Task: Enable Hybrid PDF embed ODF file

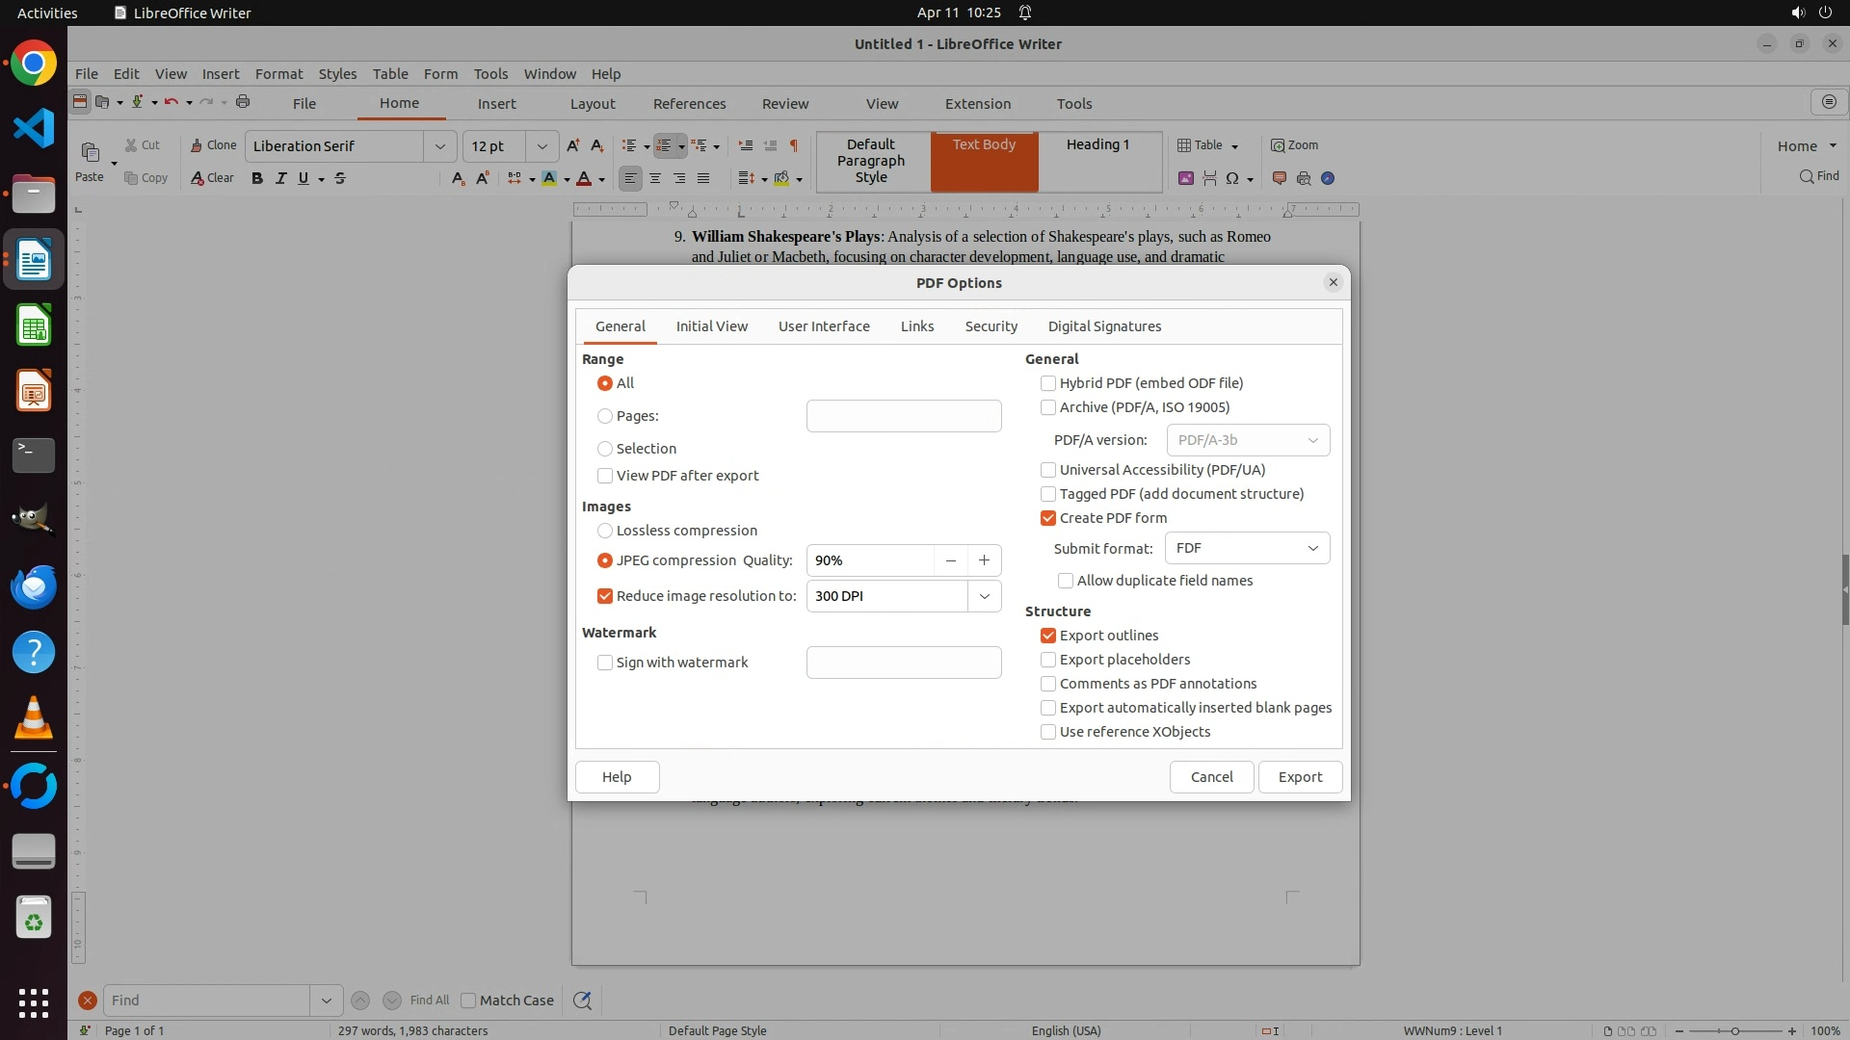Action: 1048,383
